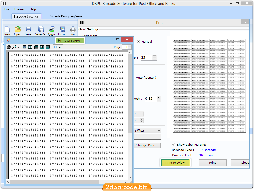Image resolution: width=254 pixels, height=191 pixels.
Task: Click the printer icon in the preview toolbar
Action: coord(9,47)
